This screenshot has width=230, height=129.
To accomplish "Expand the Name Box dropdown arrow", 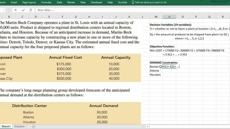I will click(x=4, y=10).
